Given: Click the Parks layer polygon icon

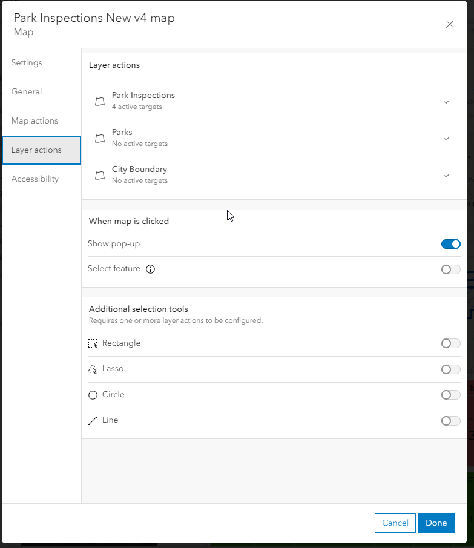Looking at the screenshot, I should (100, 139).
